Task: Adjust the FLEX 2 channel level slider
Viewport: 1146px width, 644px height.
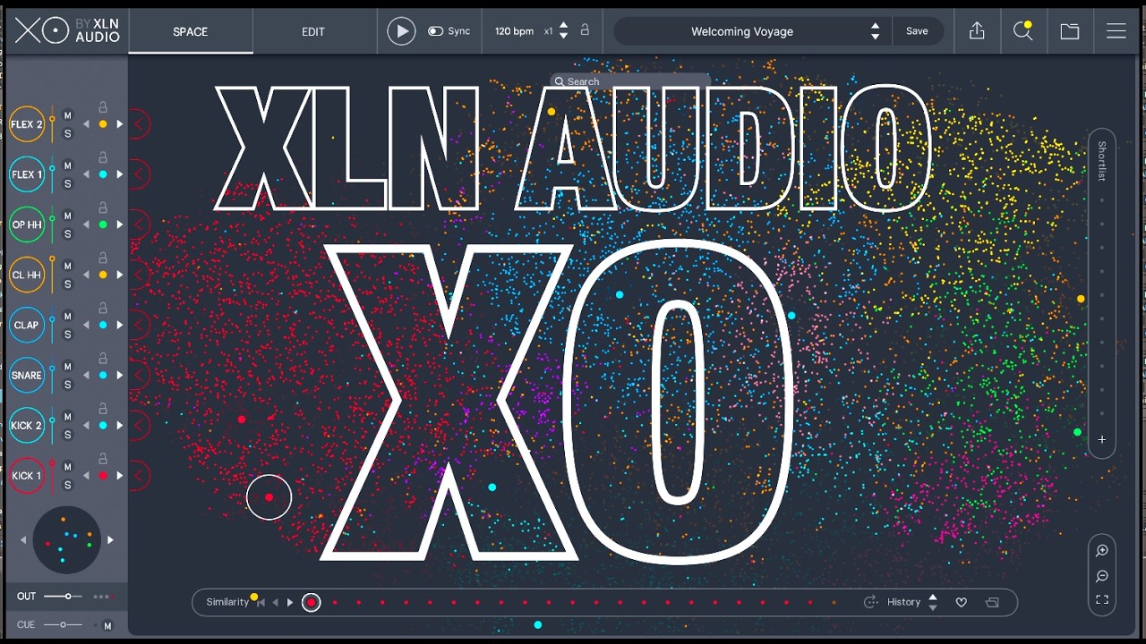Action: click(x=52, y=124)
